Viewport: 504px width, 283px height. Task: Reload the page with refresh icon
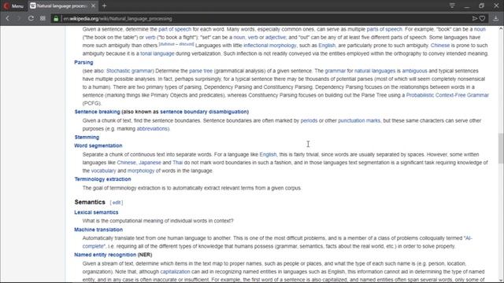tap(31, 19)
